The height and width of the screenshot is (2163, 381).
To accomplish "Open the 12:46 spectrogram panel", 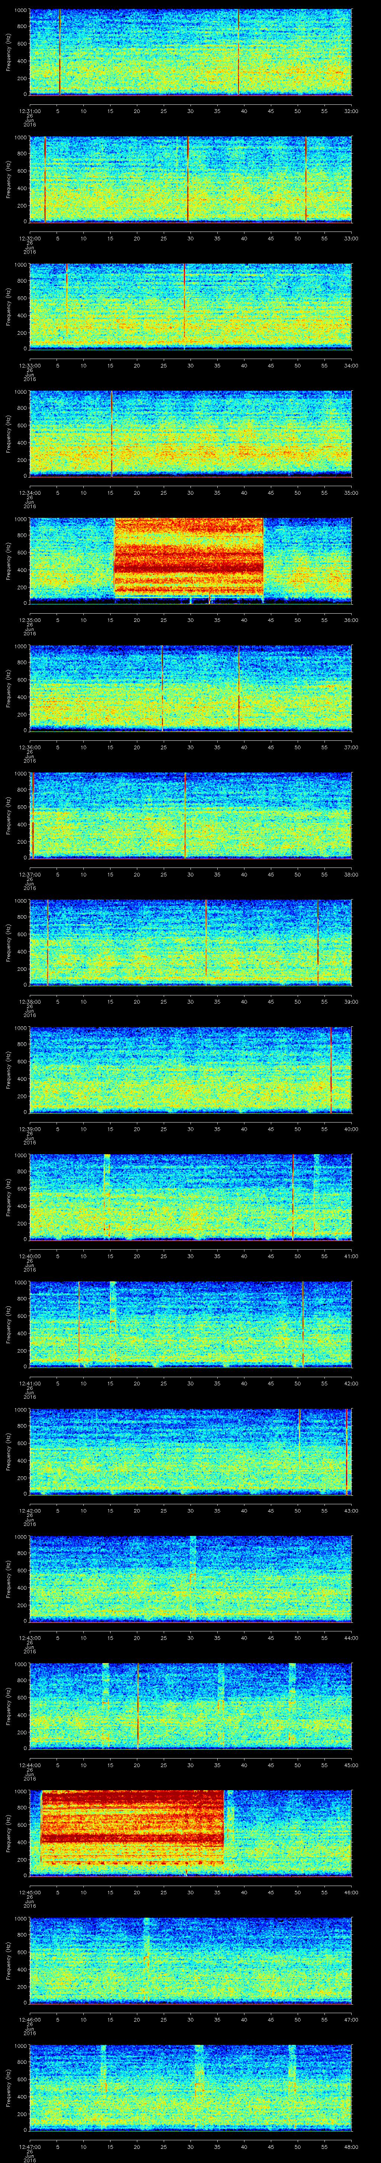I will (190, 1960).
